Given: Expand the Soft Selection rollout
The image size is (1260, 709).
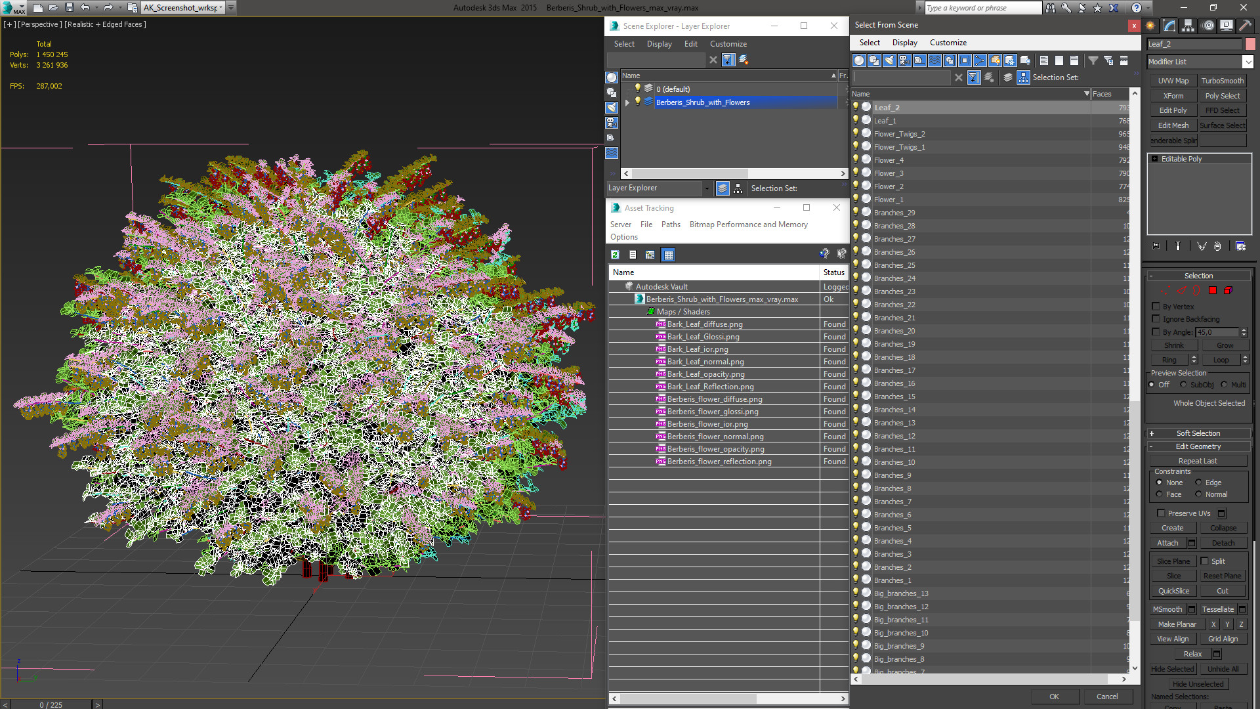Looking at the screenshot, I should click(1198, 433).
